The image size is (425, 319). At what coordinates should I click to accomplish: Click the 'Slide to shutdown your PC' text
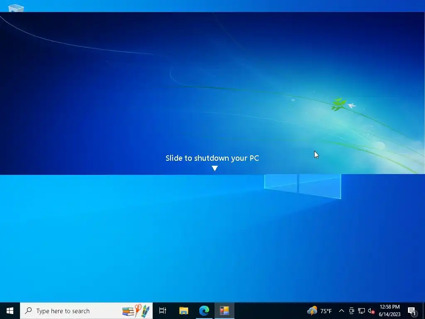coord(212,158)
